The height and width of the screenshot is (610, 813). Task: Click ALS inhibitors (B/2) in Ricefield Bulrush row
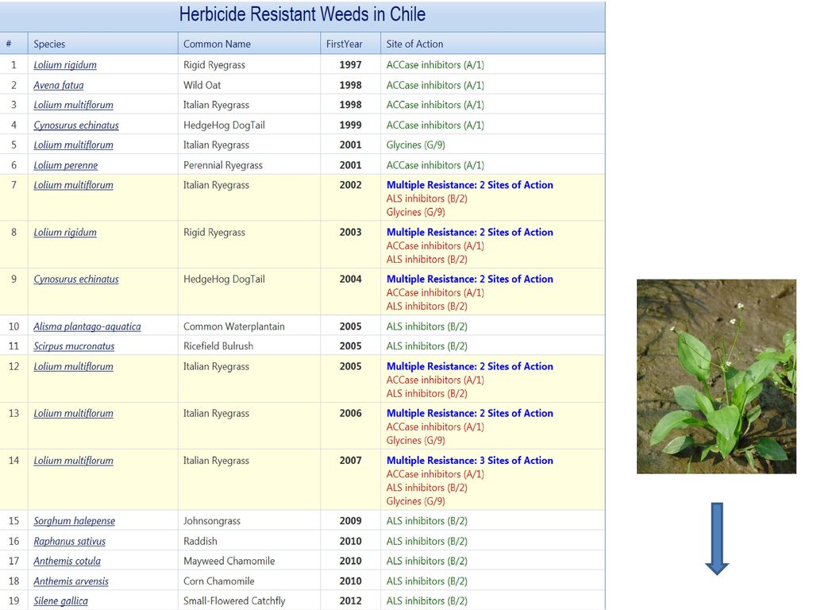(x=426, y=346)
